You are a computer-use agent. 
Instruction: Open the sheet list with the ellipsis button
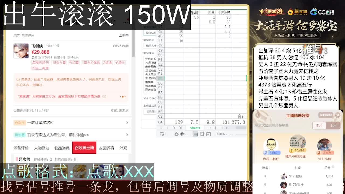pyautogui.click(x=209, y=128)
